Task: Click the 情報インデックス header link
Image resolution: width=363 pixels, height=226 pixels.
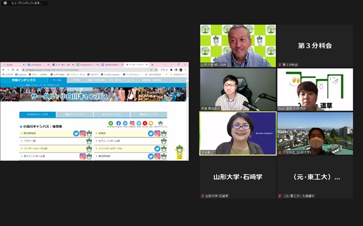Action: [x=23, y=80]
